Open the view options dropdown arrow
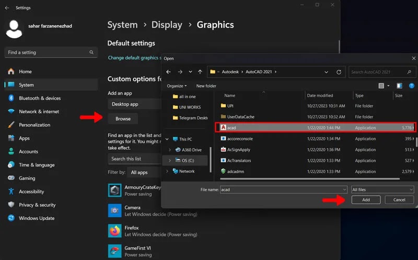The width and height of the screenshot is (418, 260). pyautogui.click(x=388, y=86)
